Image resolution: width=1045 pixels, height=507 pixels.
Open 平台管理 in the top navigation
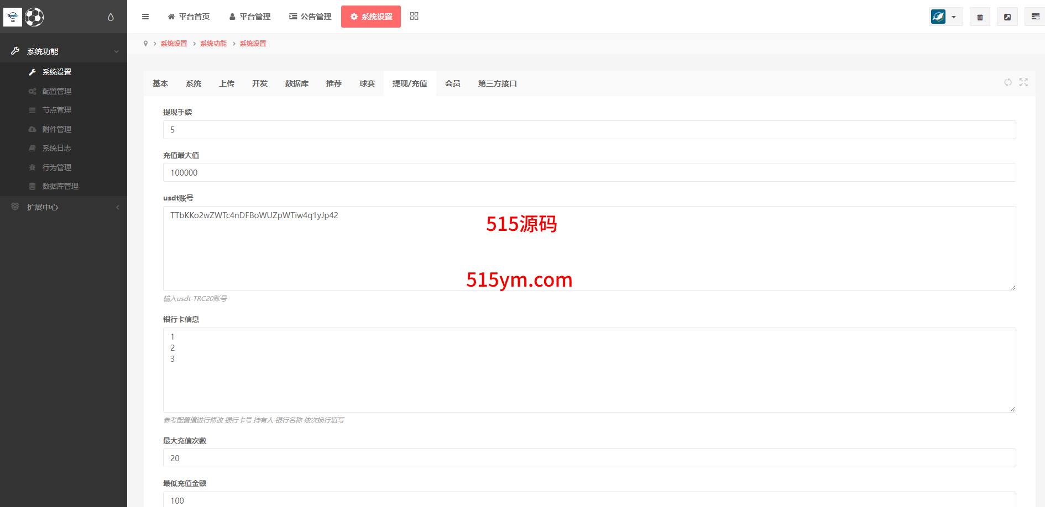(x=250, y=17)
